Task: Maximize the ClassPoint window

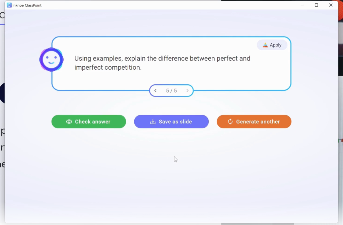Action: pos(316,5)
